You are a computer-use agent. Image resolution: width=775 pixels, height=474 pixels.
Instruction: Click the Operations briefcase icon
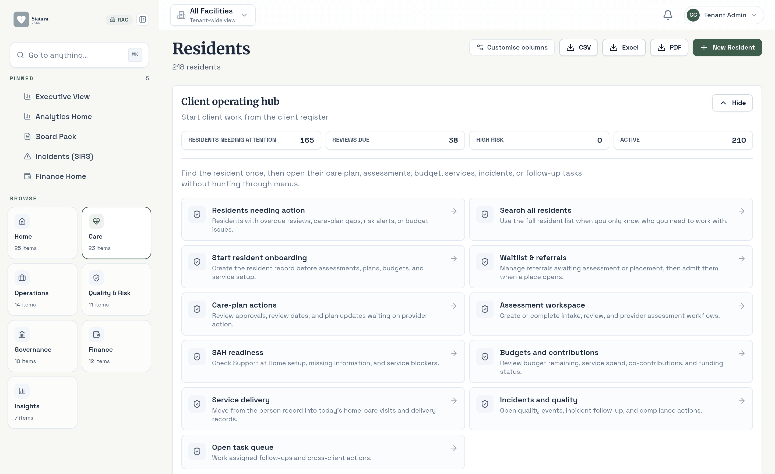[22, 278]
